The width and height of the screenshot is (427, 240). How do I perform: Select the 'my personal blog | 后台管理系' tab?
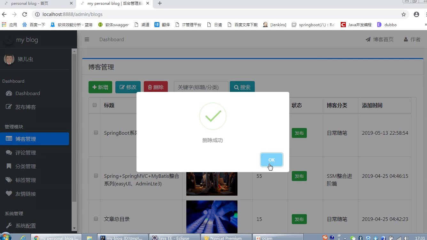click(x=115, y=4)
